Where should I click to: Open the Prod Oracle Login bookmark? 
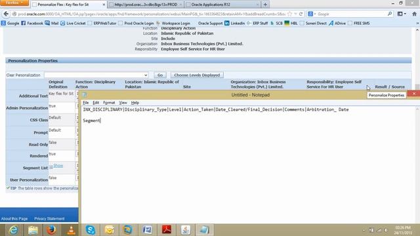(136, 24)
